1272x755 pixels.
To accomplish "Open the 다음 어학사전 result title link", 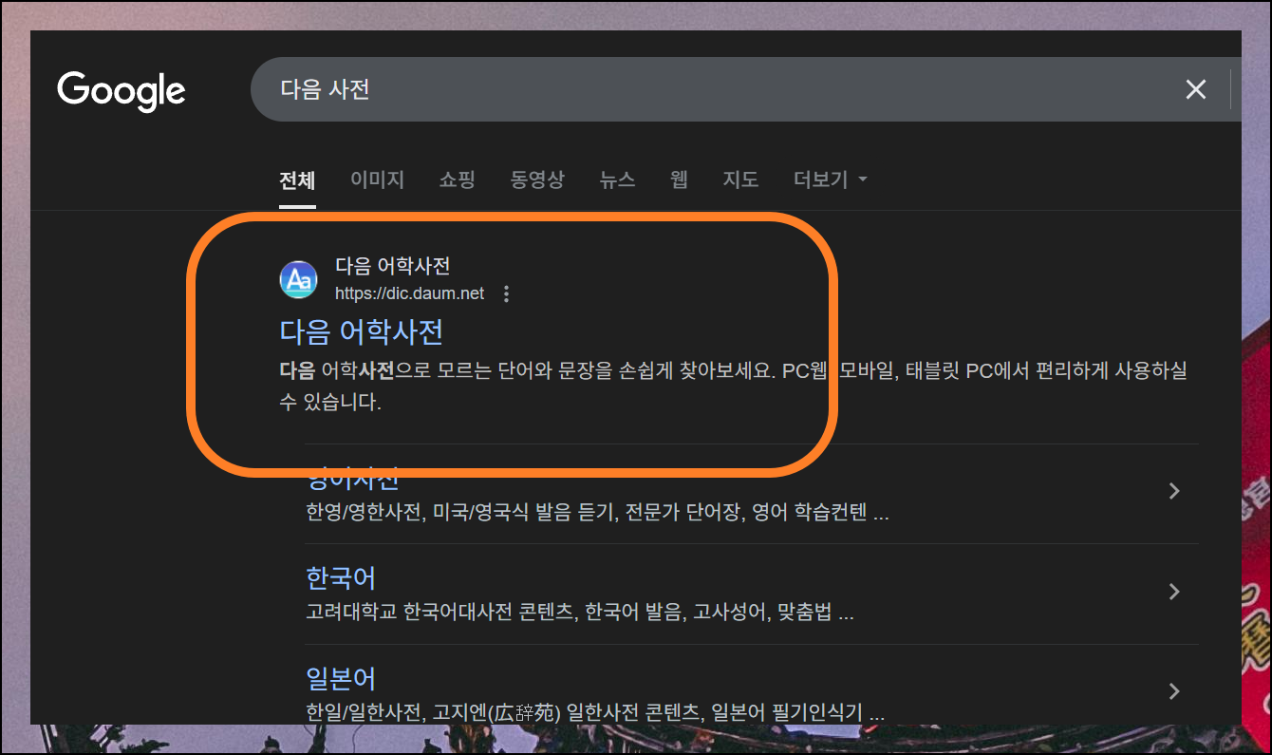I will 362,331.
